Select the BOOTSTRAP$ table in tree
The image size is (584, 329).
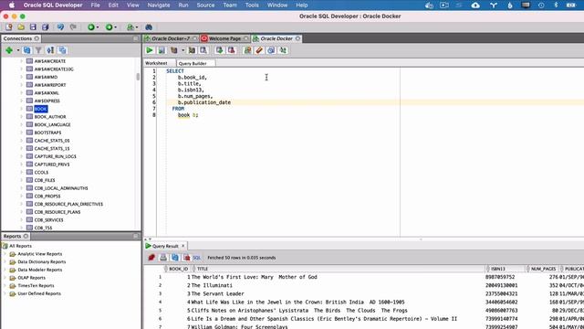[x=47, y=133]
